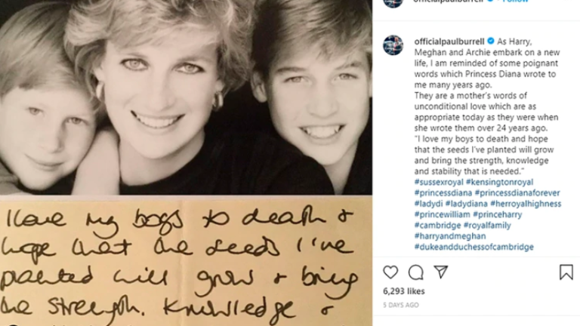580x326 pixels.
Task: View the 6,293 likes list
Action: [x=403, y=291]
